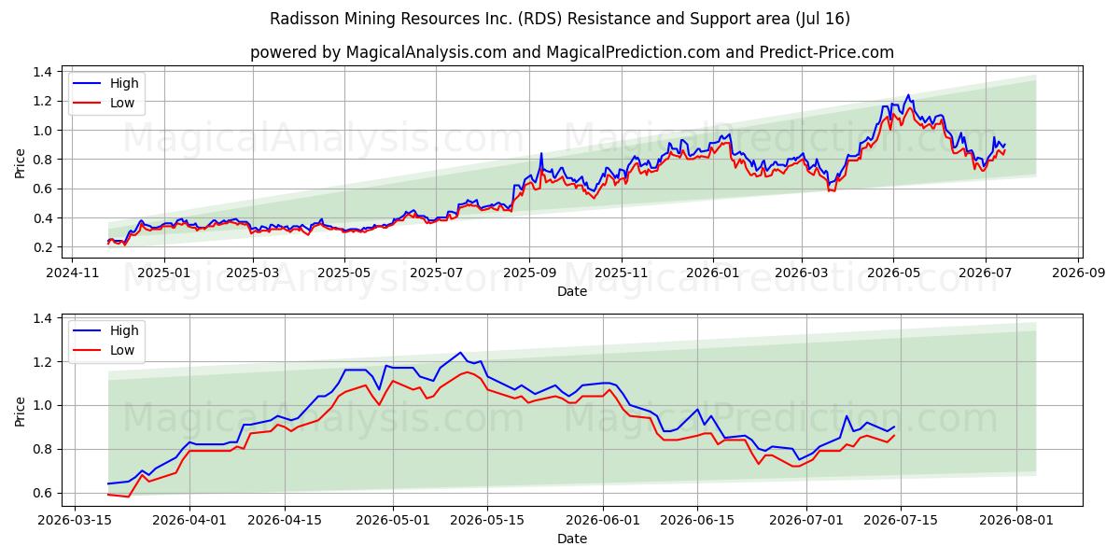Image resolution: width=1120 pixels, height=560 pixels.
Task: Select the x-axis tick label 2025-11
Action: (x=621, y=273)
